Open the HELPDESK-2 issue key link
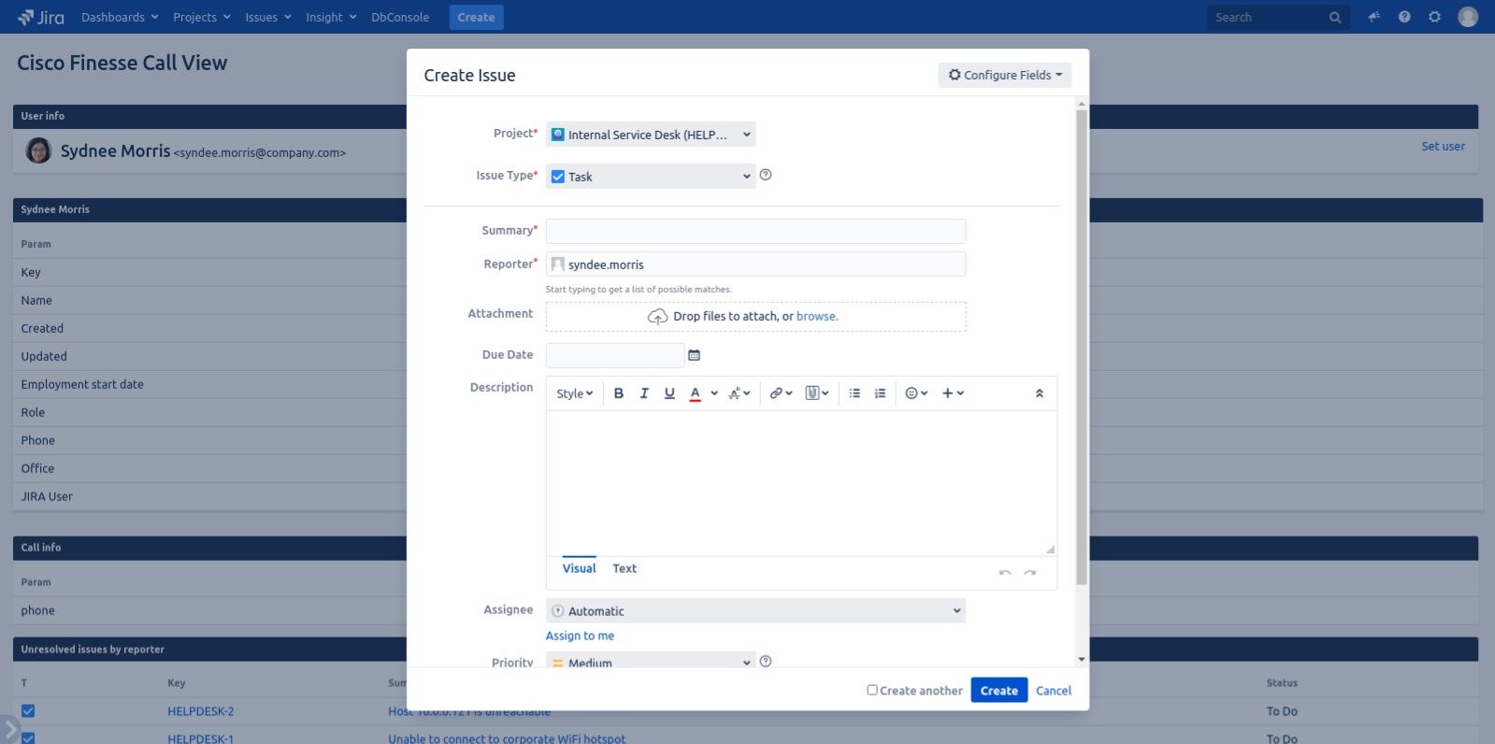The width and height of the screenshot is (1495, 744). coord(200,711)
